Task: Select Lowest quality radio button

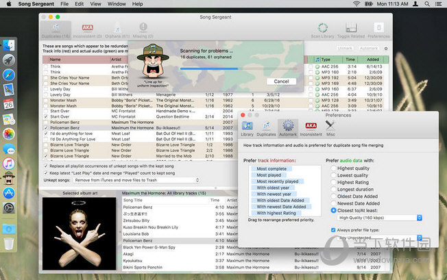Action: (333, 175)
